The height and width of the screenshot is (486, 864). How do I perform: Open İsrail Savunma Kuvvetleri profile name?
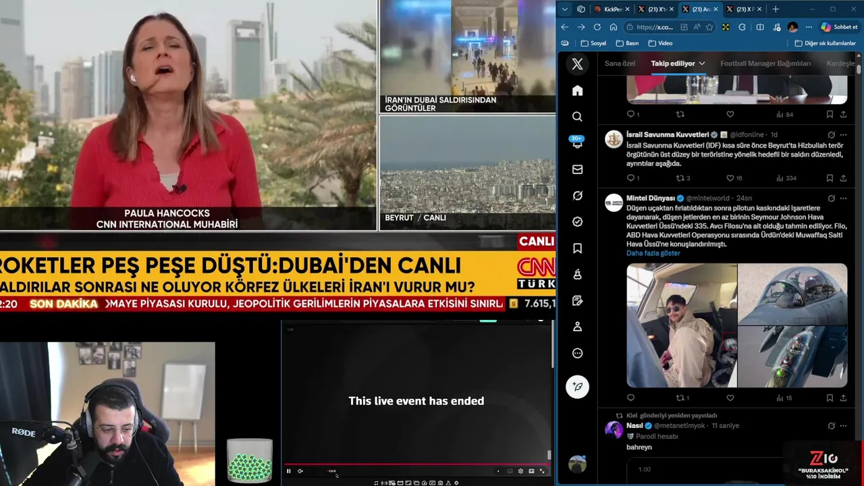click(668, 135)
